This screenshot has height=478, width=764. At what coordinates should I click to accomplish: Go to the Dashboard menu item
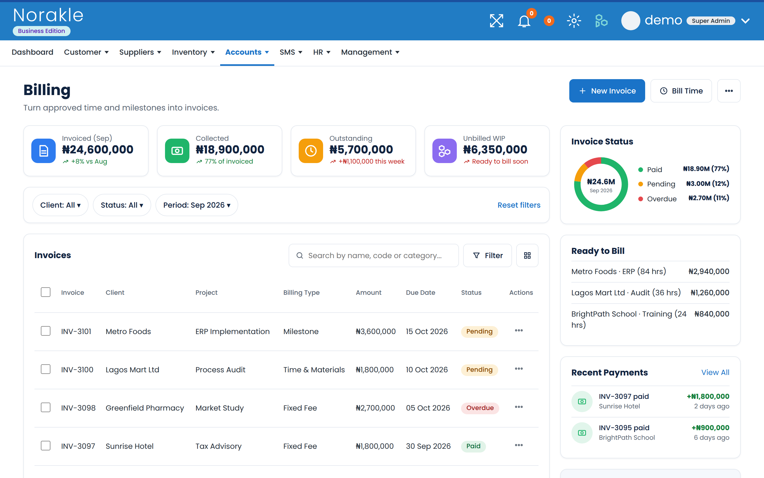[33, 52]
